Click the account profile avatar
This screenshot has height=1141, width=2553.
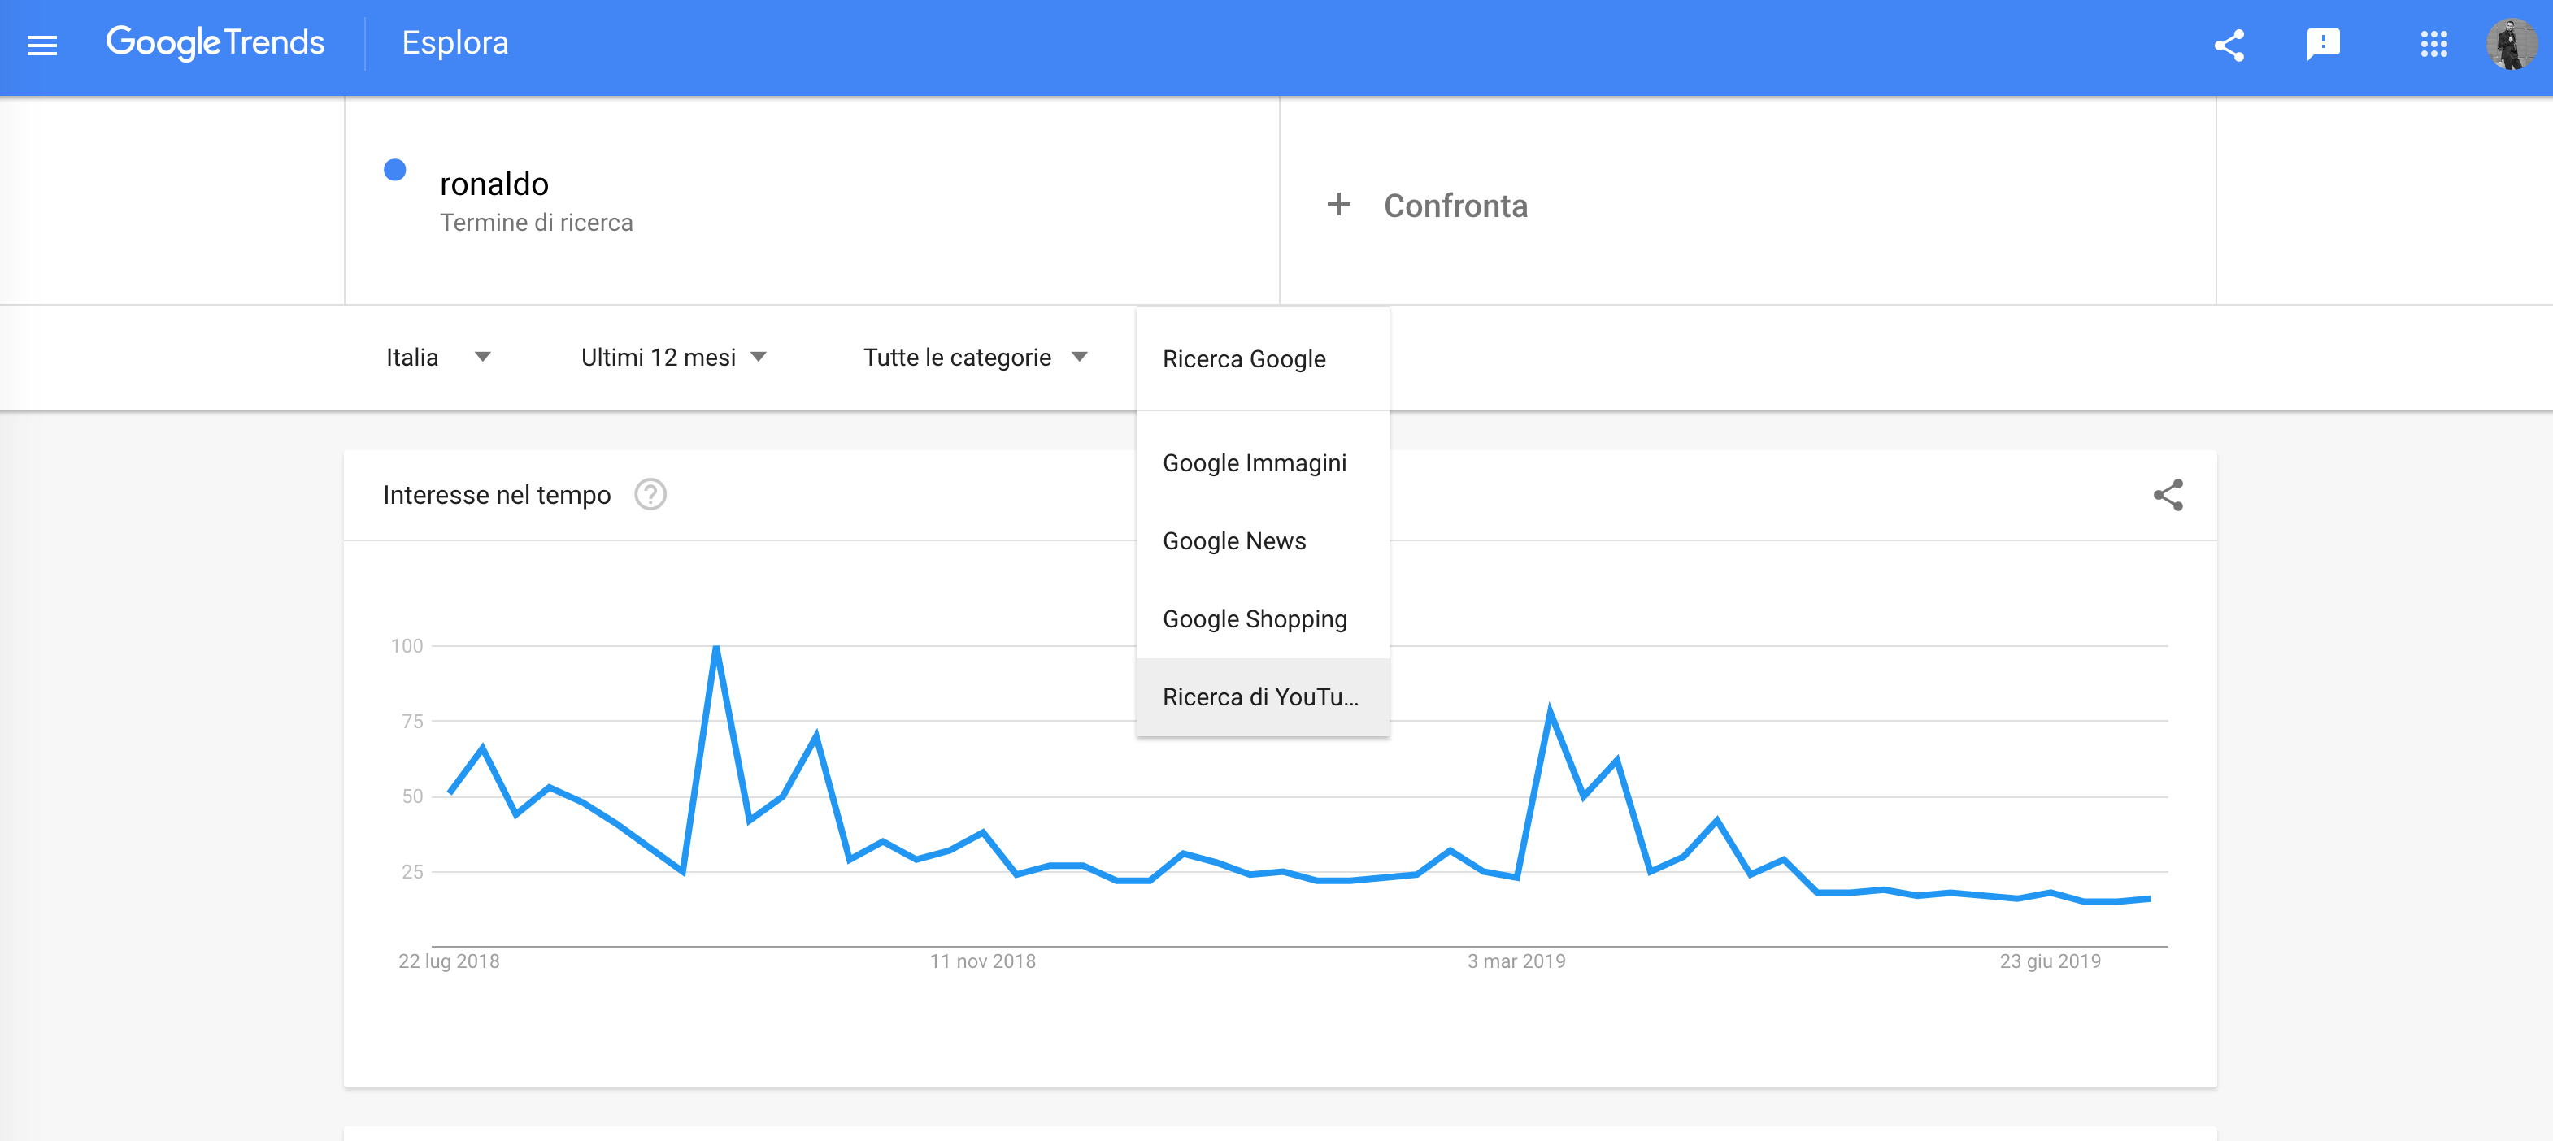(x=2509, y=45)
